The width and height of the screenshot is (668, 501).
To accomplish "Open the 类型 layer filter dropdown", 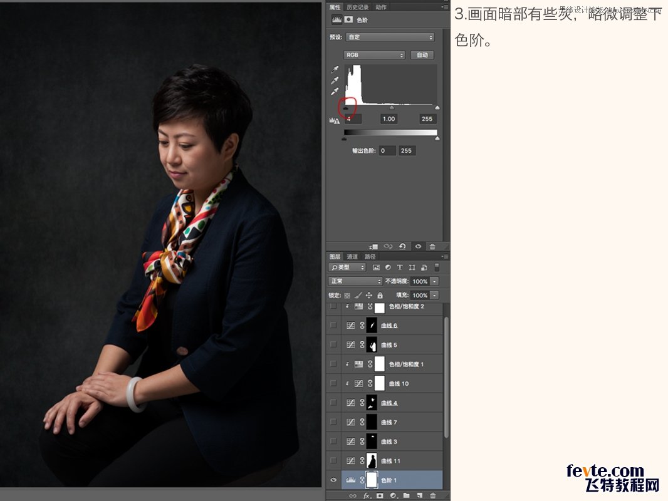I will click(347, 267).
